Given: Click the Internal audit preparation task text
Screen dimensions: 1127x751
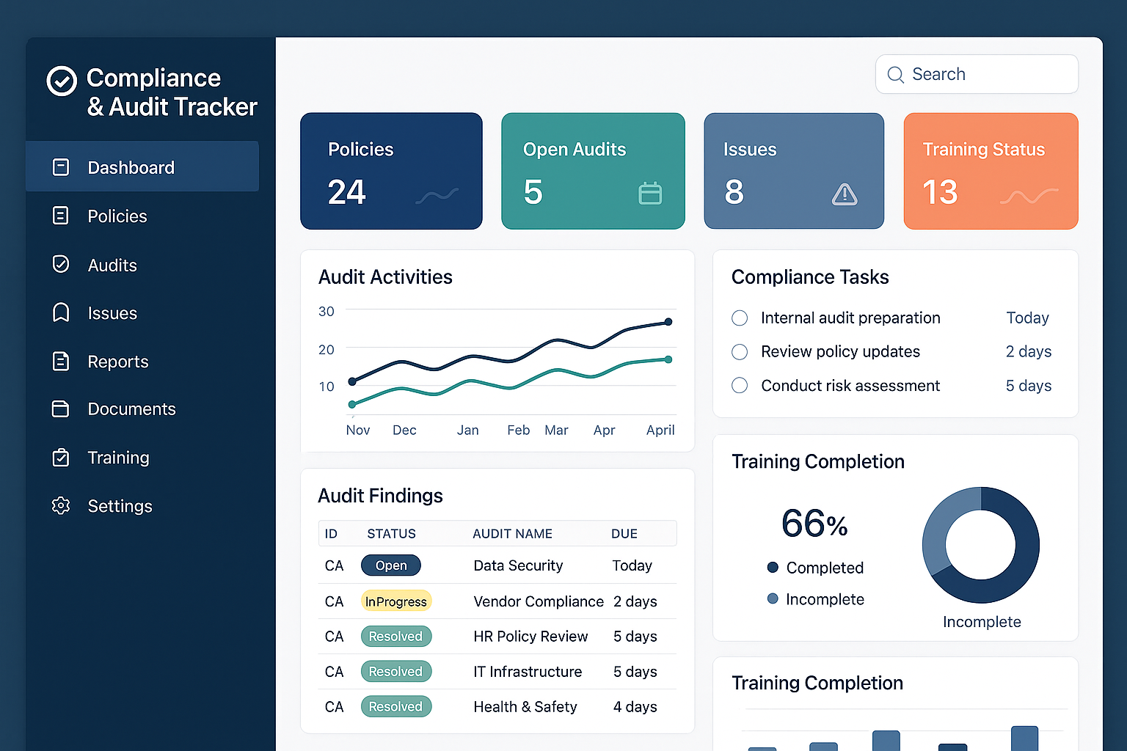Looking at the screenshot, I should pyautogui.click(x=850, y=318).
